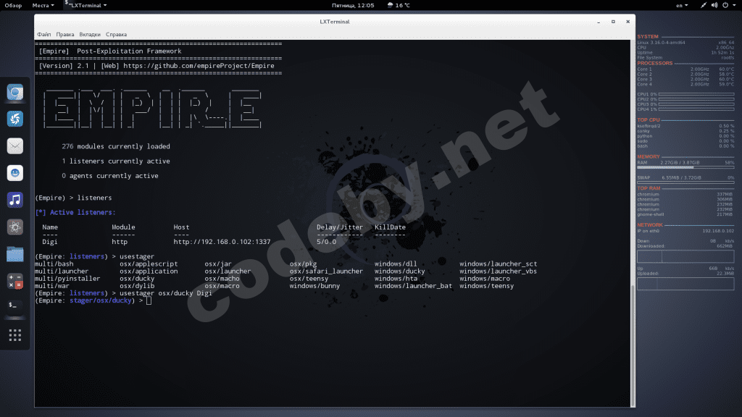Open the Файл menu
The height and width of the screenshot is (417, 742).
[x=44, y=35]
